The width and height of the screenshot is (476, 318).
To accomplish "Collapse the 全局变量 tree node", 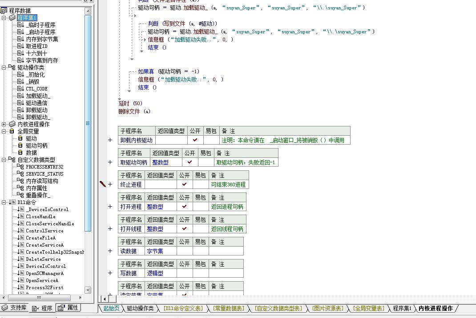I will tap(4, 131).
